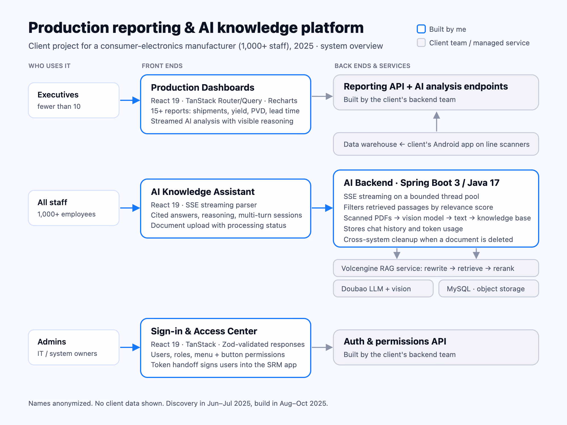Click 'Filters retrieved passages by relevance score'
Screen dimensions: 567x425
point(418,207)
